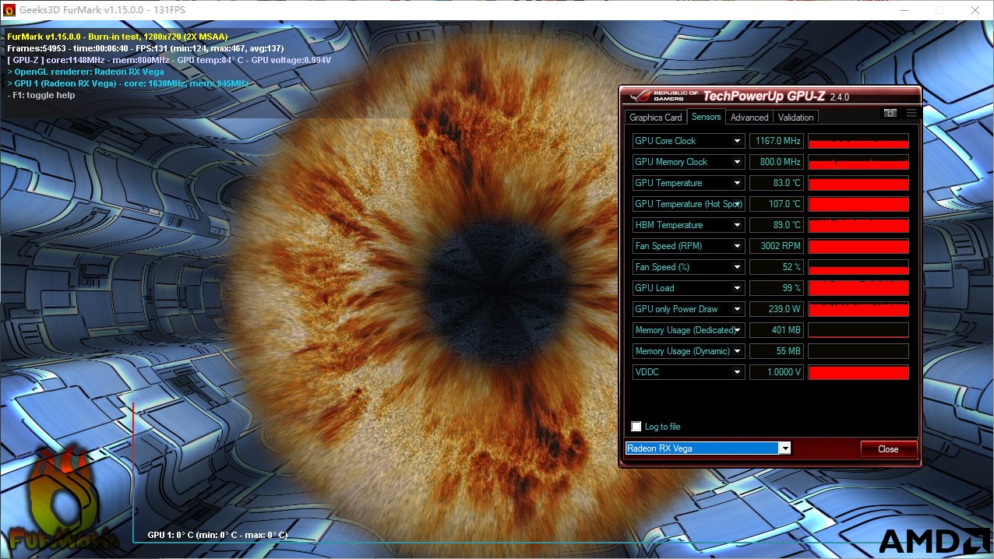Open the Memory Usage (Dedicated) dropdown
This screenshot has width=994, height=559.
coord(738,330)
